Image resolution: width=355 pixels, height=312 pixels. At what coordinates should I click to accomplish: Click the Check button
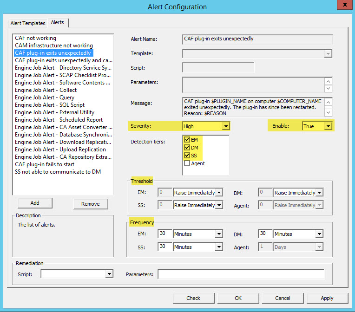coord(193,298)
